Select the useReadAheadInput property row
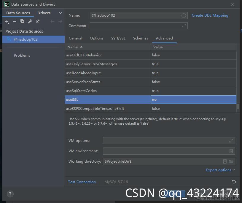 (x=151, y=73)
